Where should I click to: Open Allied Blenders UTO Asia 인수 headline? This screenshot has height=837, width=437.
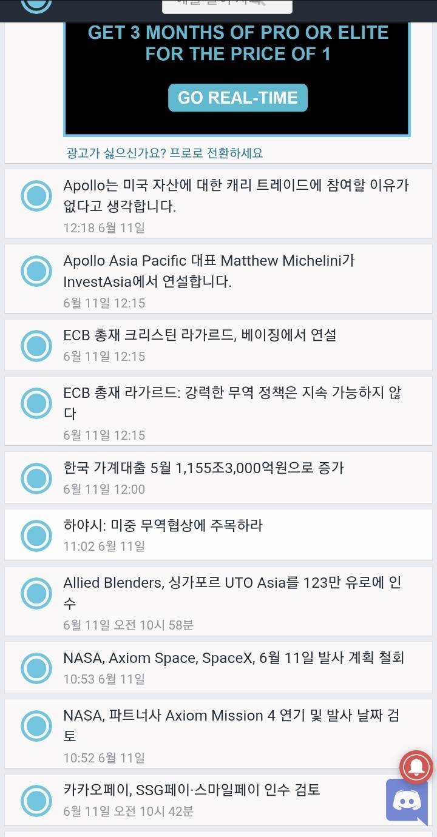(x=232, y=593)
